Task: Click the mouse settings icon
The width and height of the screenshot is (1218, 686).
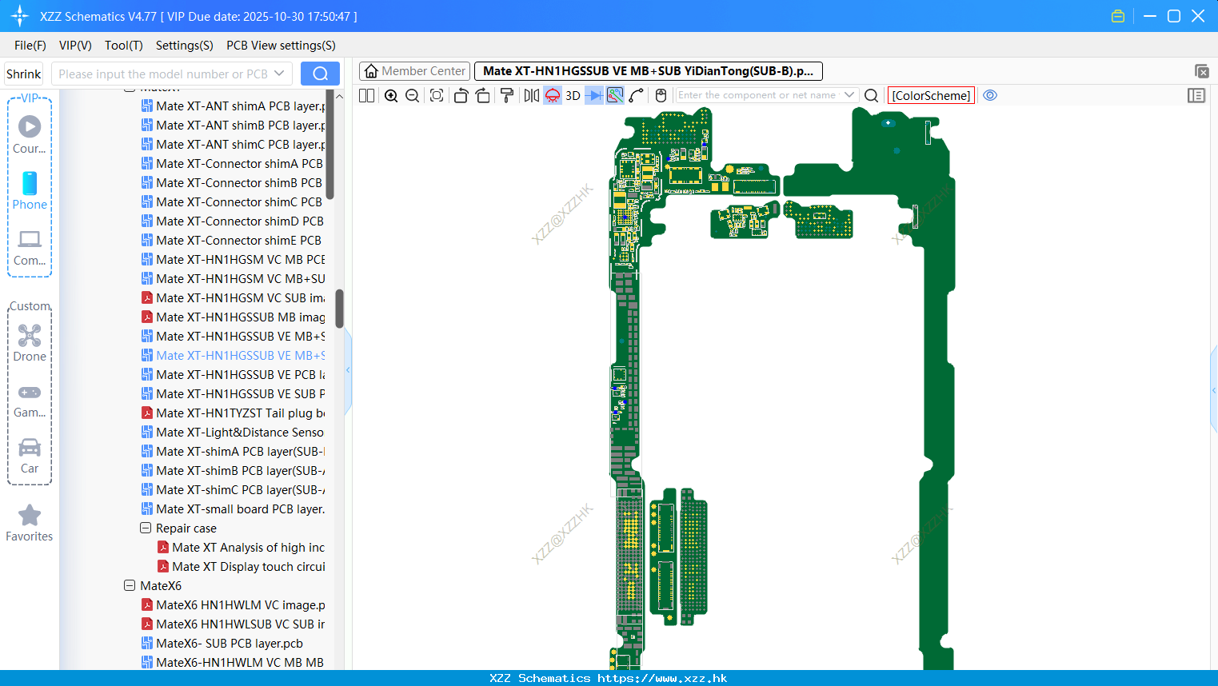Action: 661,95
